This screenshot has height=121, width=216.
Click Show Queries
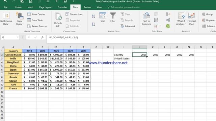pyautogui.click(x=36, y=14)
